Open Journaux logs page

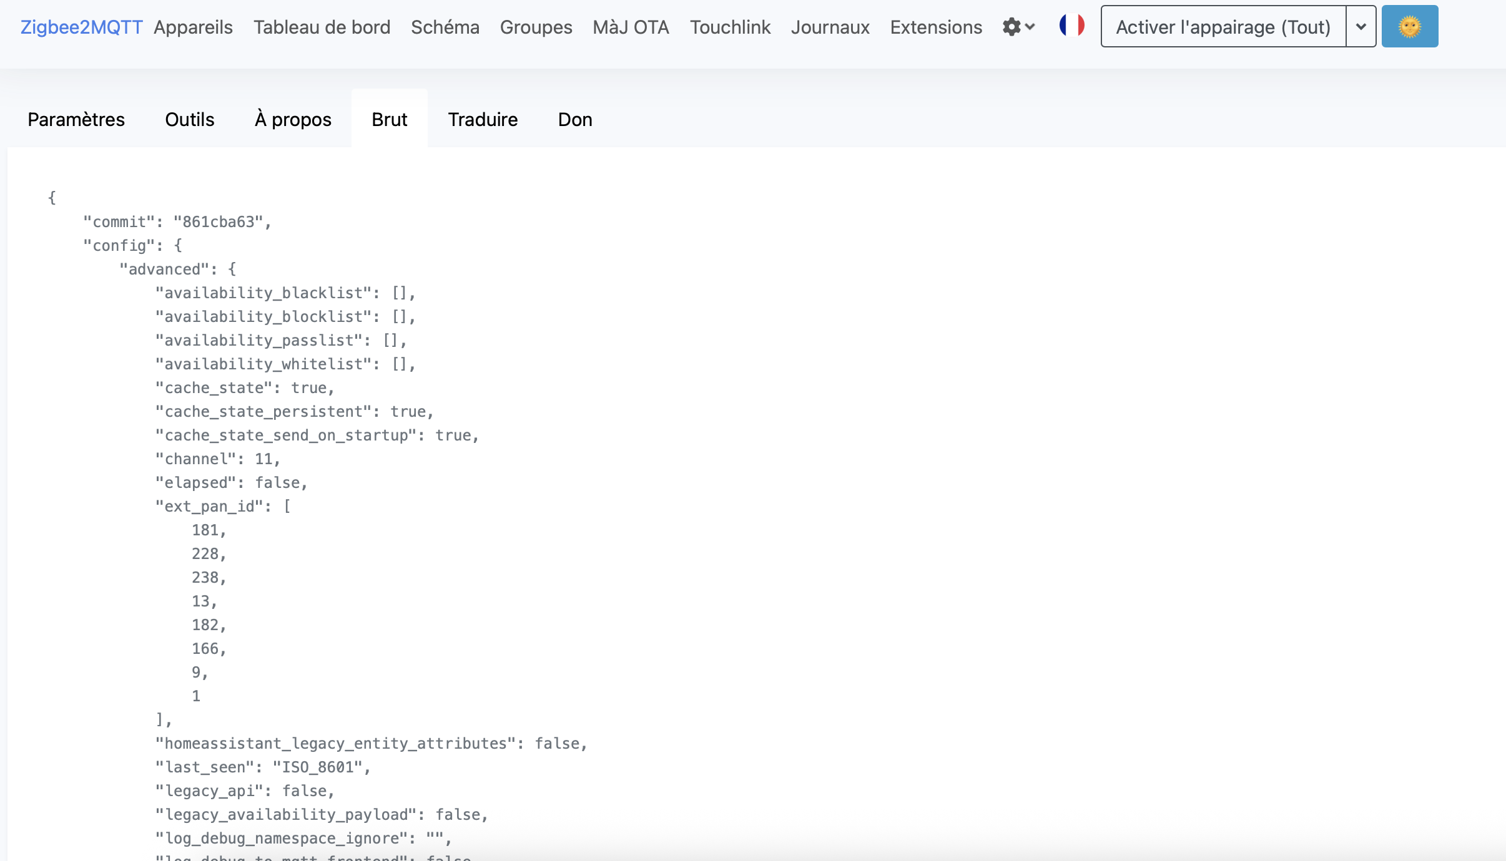pyautogui.click(x=830, y=27)
